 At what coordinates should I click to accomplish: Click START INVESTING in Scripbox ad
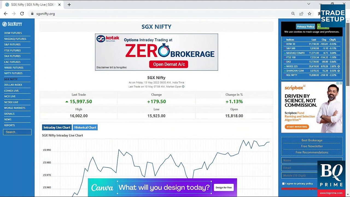click(297, 127)
